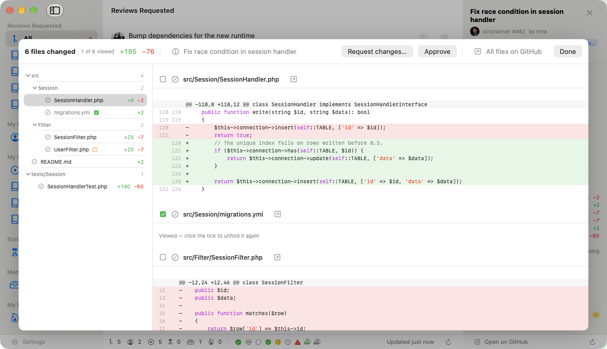Open All files on GitHub
Screen dimensions: 607x349
point(508,52)
